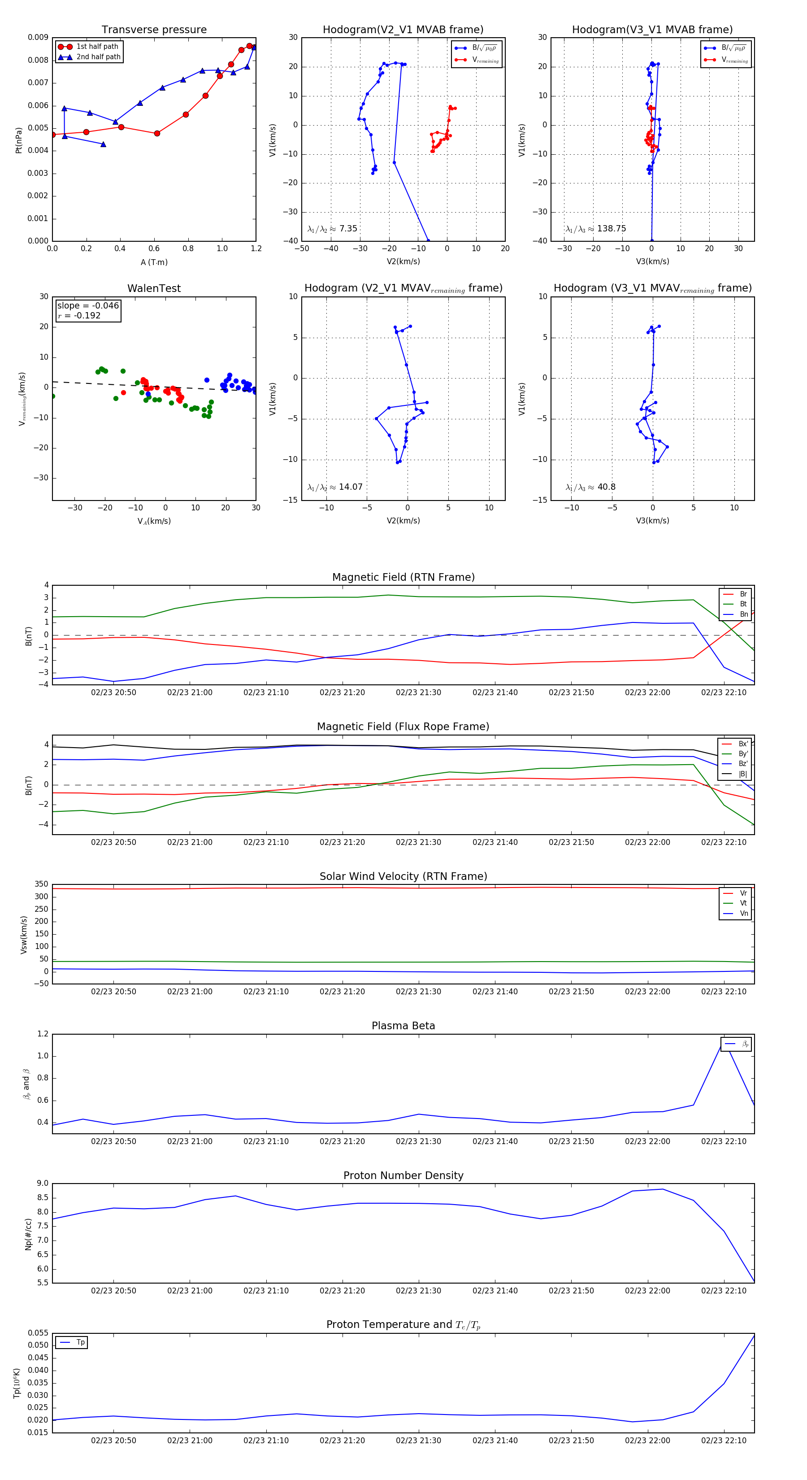This screenshot has height=1480, width=807.
Task: Click the "350" tick on Solar Wind Velocity axis
Action: 42,884
